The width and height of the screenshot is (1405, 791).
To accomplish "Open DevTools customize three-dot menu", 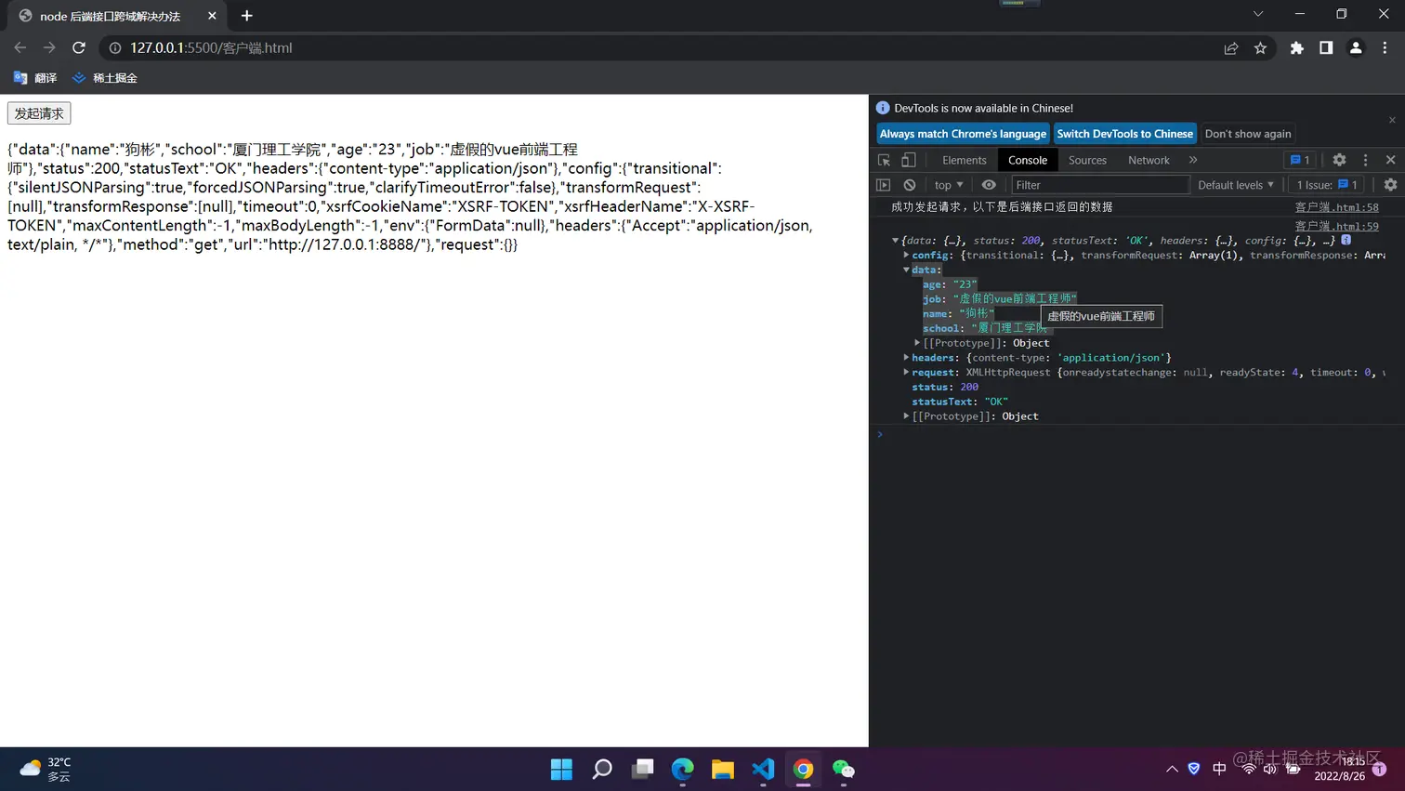I will [x=1365, y=160].
